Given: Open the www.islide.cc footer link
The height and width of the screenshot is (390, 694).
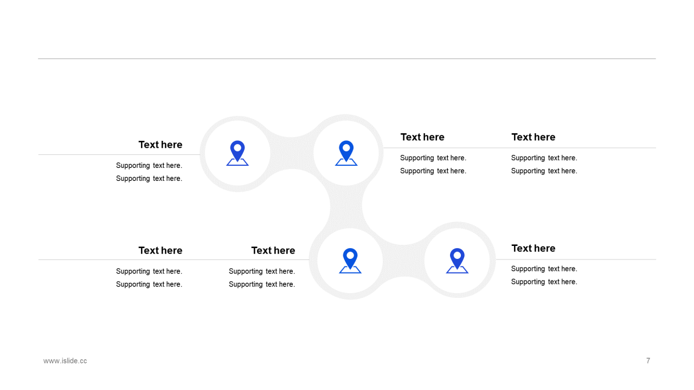Looking at the screenshot, I should coord(65,361).
